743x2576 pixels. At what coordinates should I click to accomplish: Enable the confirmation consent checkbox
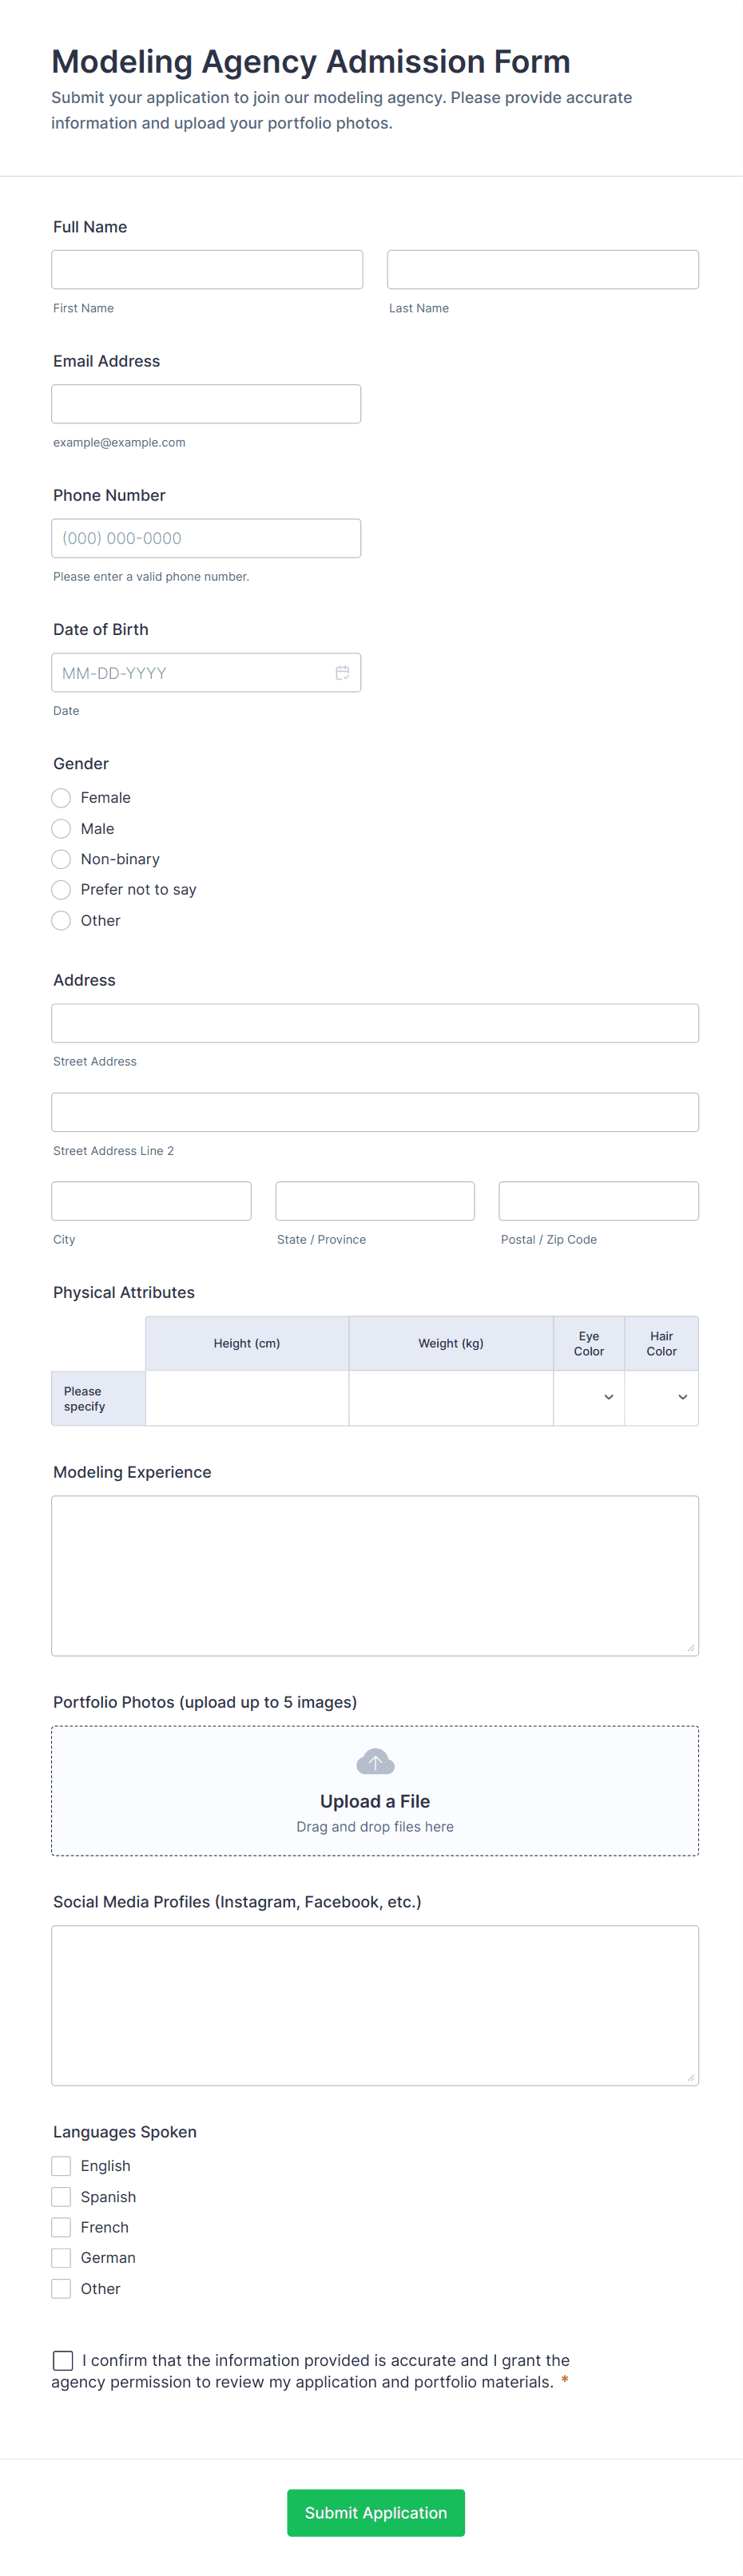coord(63,2360)
